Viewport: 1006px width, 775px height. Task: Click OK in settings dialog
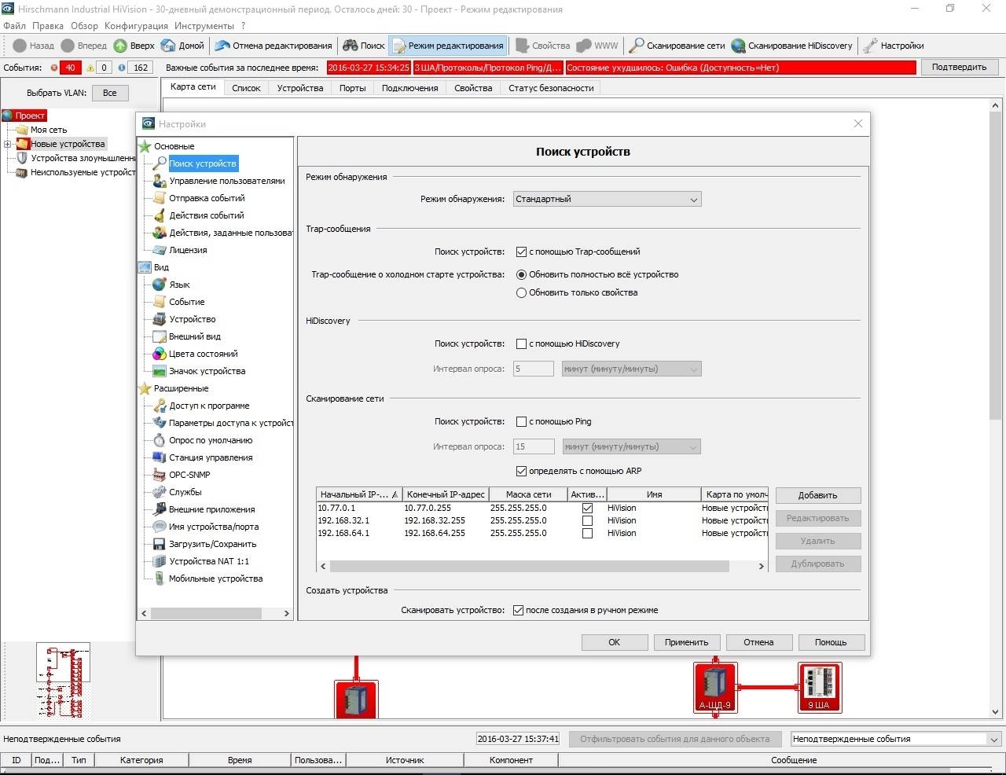pos(615,642)
